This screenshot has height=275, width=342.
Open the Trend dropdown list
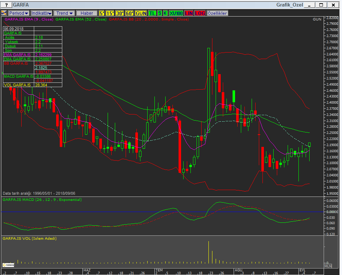click(x=64, y=13)
